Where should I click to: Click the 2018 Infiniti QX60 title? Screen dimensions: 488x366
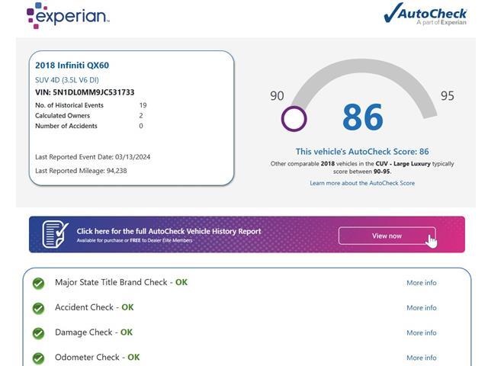[x=72, y=66]
